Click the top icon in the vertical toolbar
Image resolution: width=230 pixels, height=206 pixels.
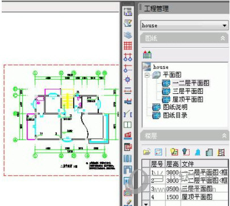coord(128,12)
